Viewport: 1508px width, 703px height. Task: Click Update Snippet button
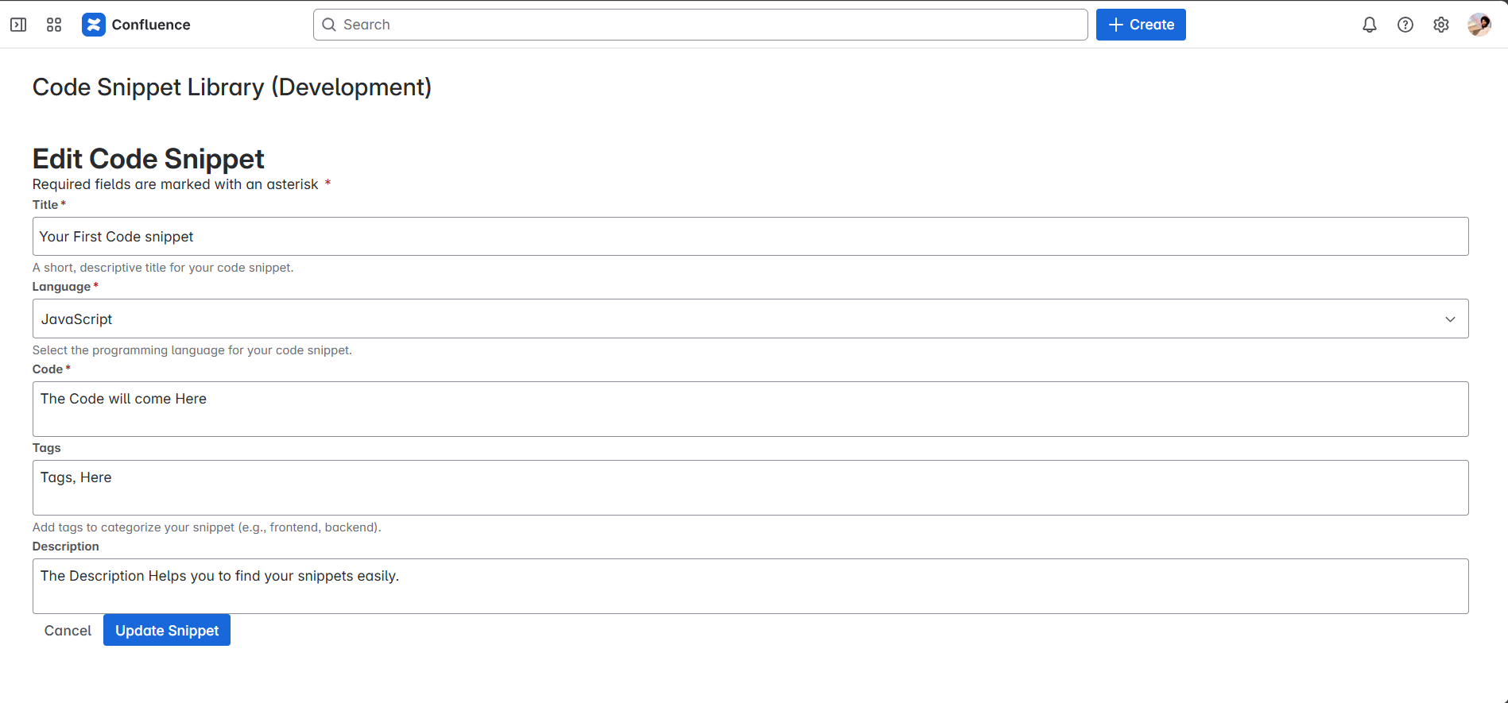167,630
